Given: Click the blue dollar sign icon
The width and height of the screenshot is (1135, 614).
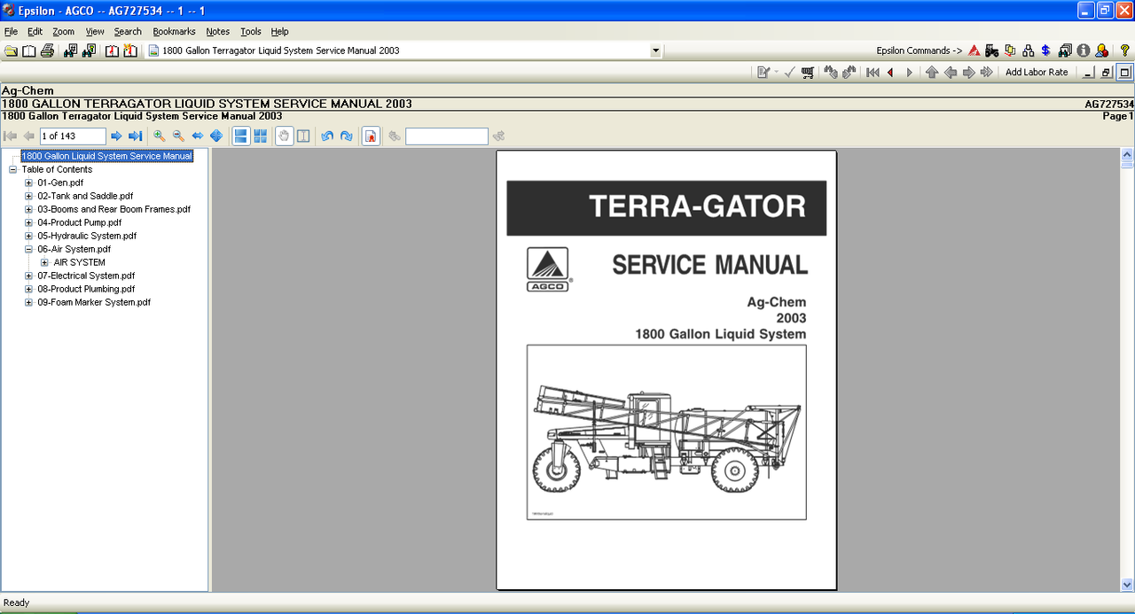Looking at the screenshot, I should tap(1046, 51).
